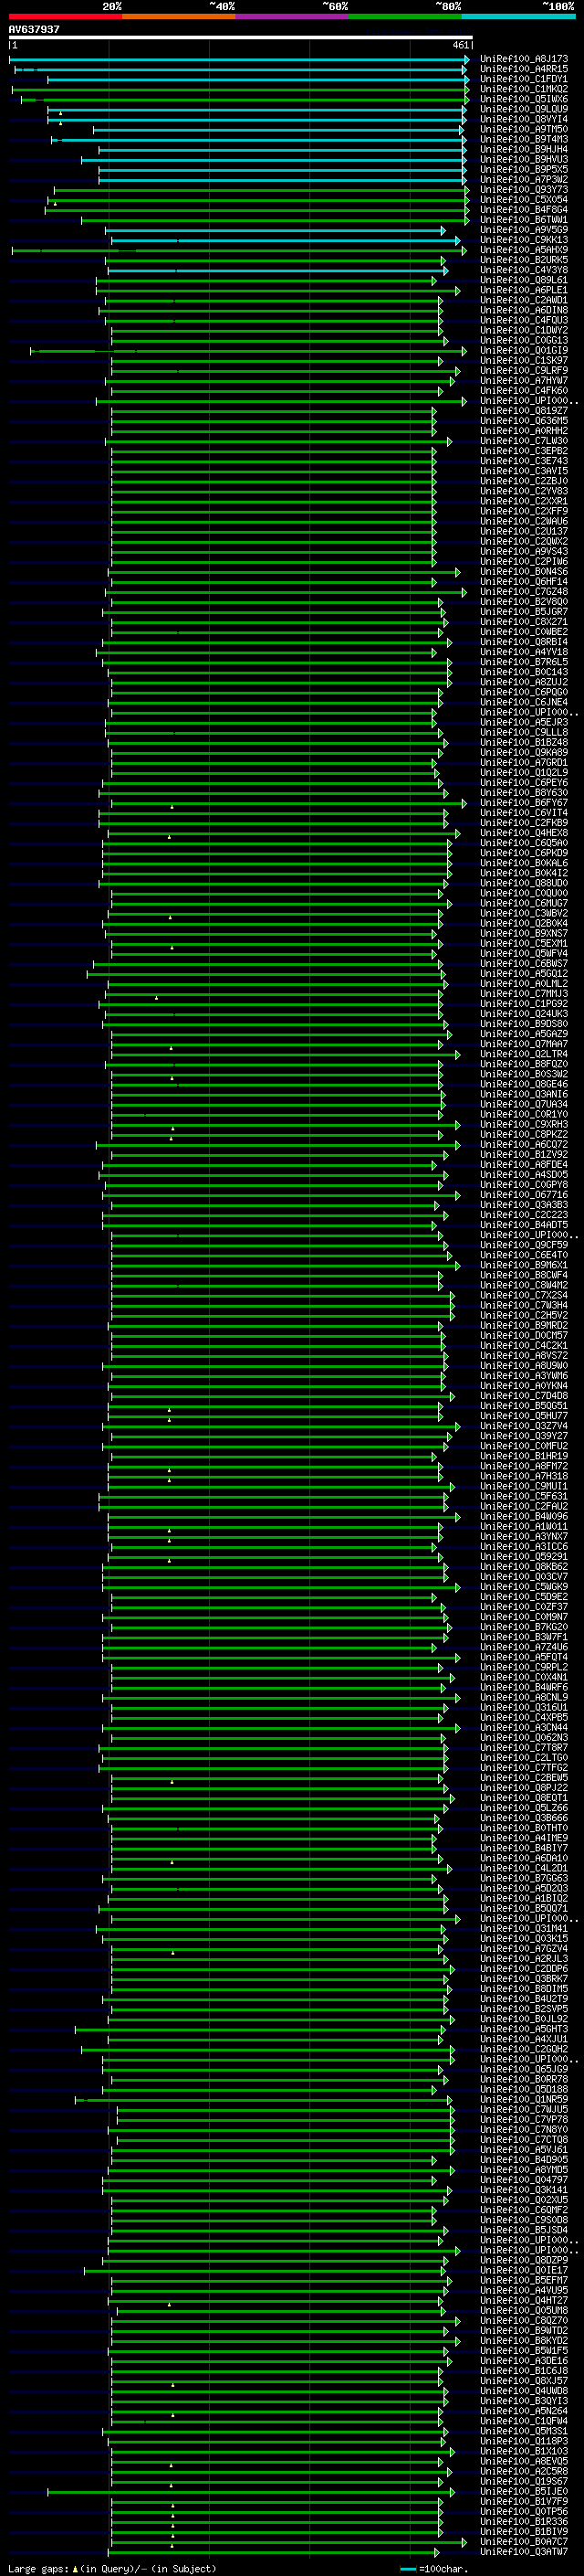
Task: Select hit label UniRef100_Q8DZP9
Action: tap(524, 2259)
